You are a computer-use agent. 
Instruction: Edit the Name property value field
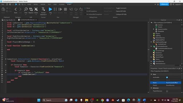click(x=173, y=83)
